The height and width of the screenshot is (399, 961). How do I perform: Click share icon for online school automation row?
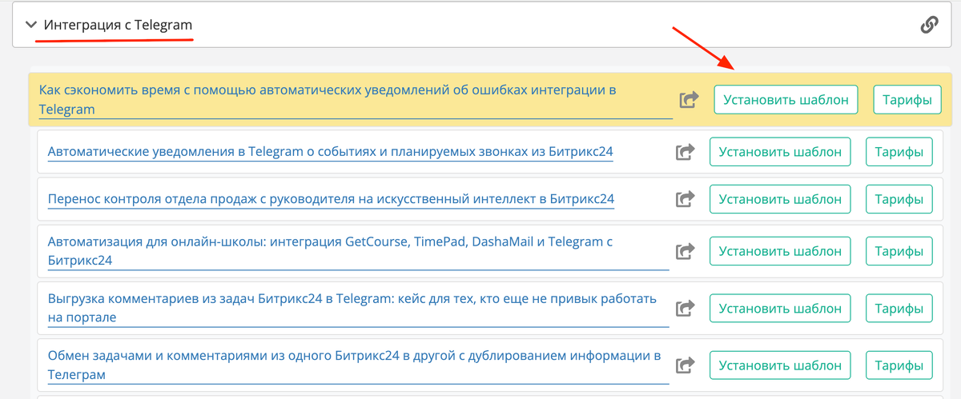tap(685, 251)
